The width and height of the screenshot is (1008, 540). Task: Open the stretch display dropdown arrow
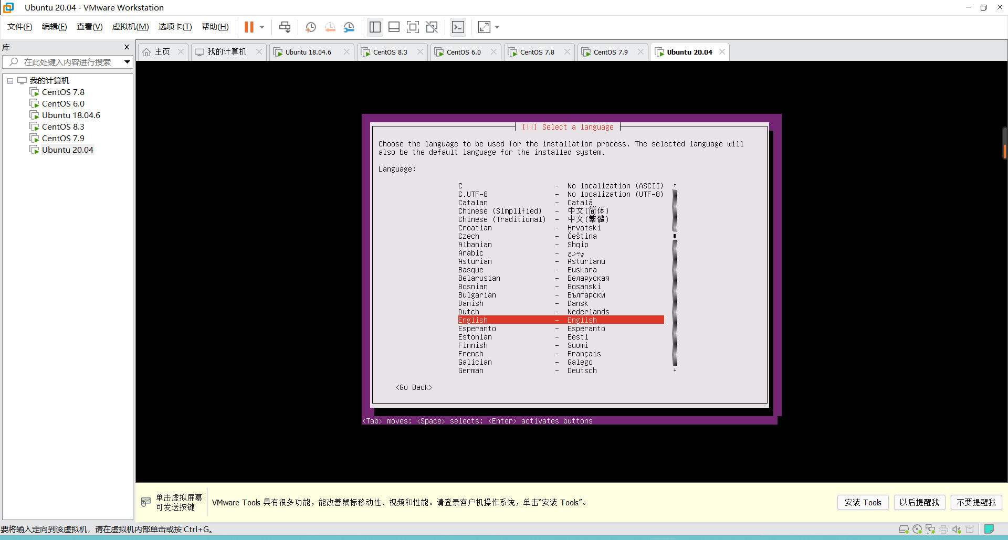(497, 27)
